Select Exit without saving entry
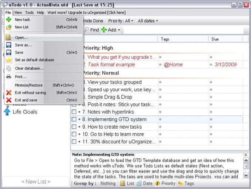The height and width of the screenshot is (189, 251). pos(44,93)
